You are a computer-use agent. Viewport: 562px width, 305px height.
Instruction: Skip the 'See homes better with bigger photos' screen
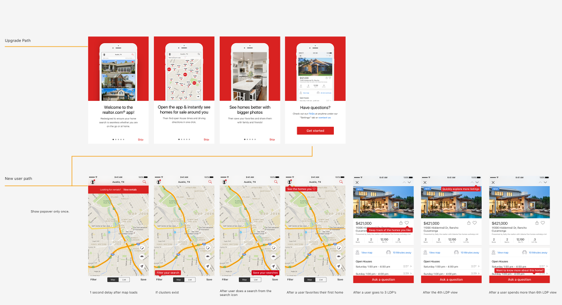tap(272, 140)
